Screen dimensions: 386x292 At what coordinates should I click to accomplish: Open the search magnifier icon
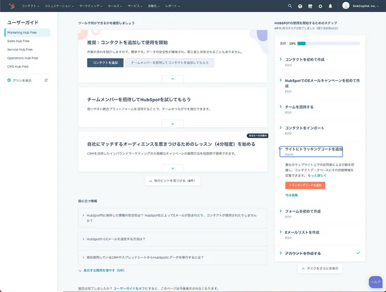[289, 6]
